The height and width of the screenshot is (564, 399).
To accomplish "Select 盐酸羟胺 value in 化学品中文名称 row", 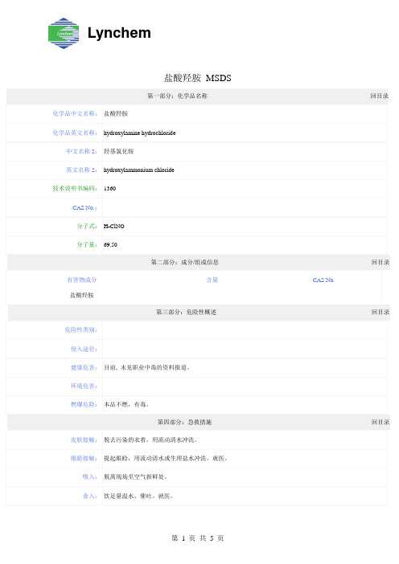I will [116, 113].
